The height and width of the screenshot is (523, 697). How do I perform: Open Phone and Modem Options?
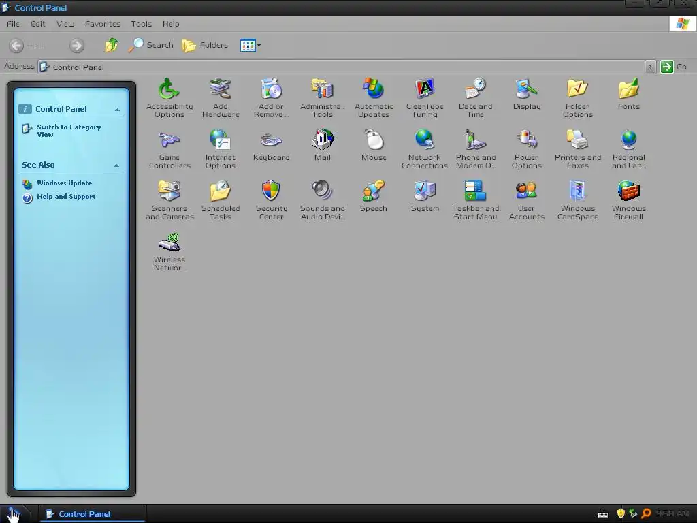(x=475, y=149)
